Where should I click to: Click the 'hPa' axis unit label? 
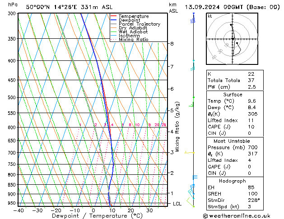(13, 5)
